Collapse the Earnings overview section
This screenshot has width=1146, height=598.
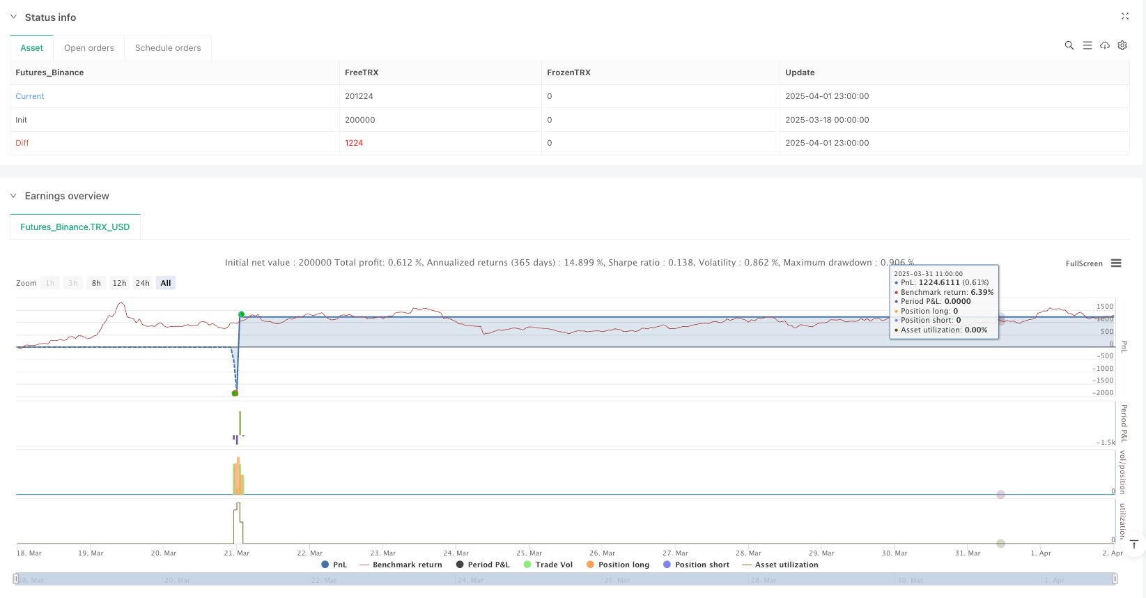[13, 196]
